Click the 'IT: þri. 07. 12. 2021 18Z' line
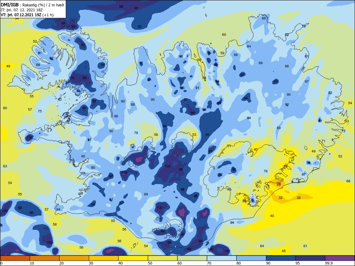 click(x=22, y=10)
